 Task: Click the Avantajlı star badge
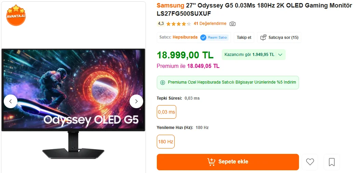[x=16, y=15]
